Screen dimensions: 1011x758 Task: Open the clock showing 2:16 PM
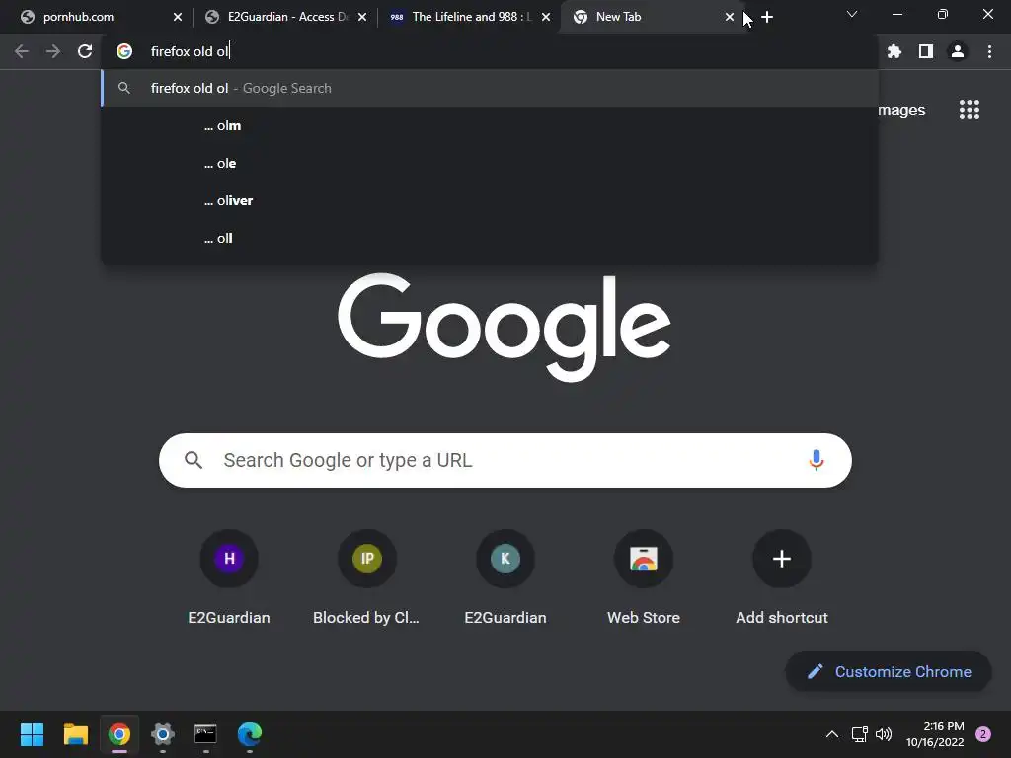coord(935,734)
